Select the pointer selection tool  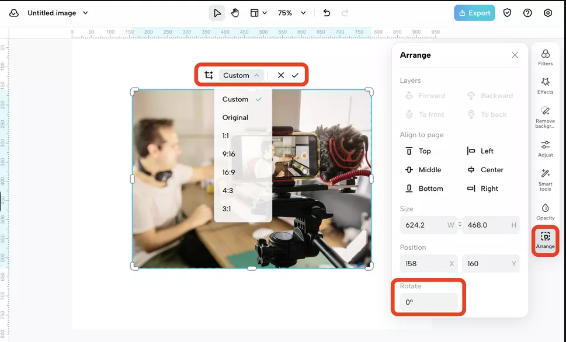(217, 13)
